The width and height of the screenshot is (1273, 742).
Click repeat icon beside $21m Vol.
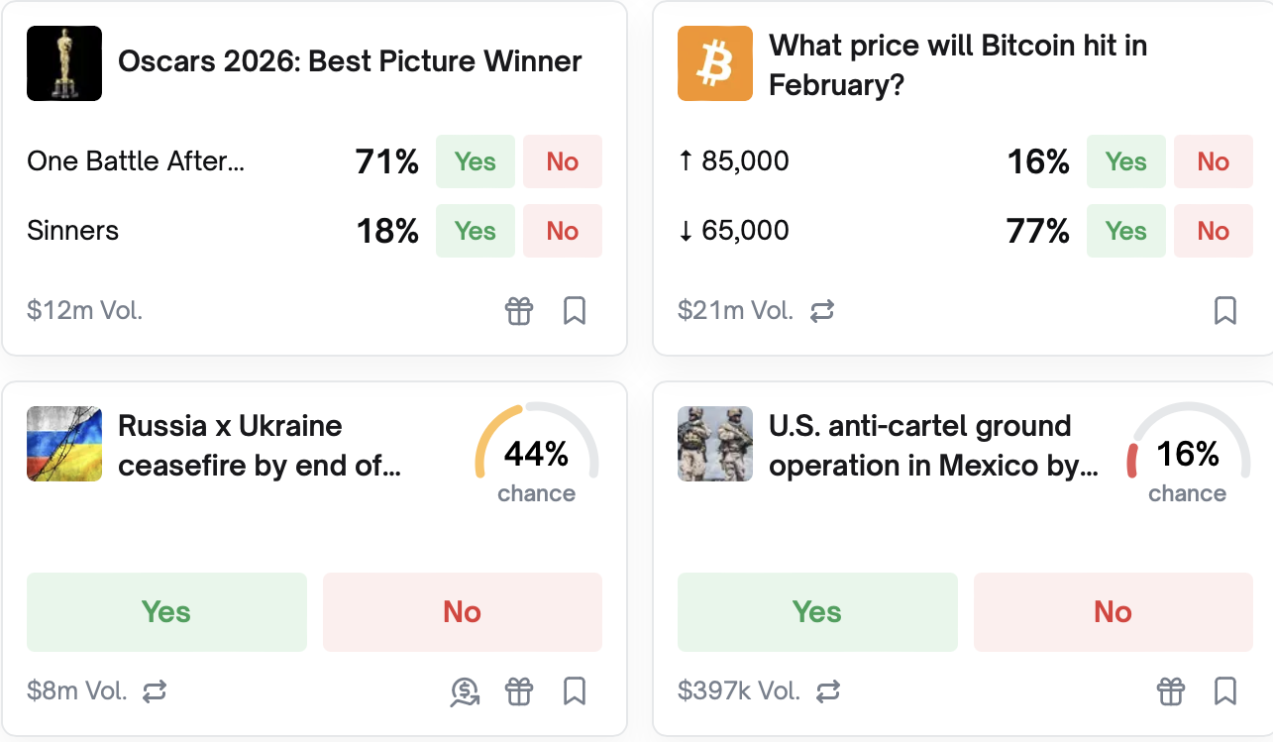pyautogui.click(x=822, y=311)
